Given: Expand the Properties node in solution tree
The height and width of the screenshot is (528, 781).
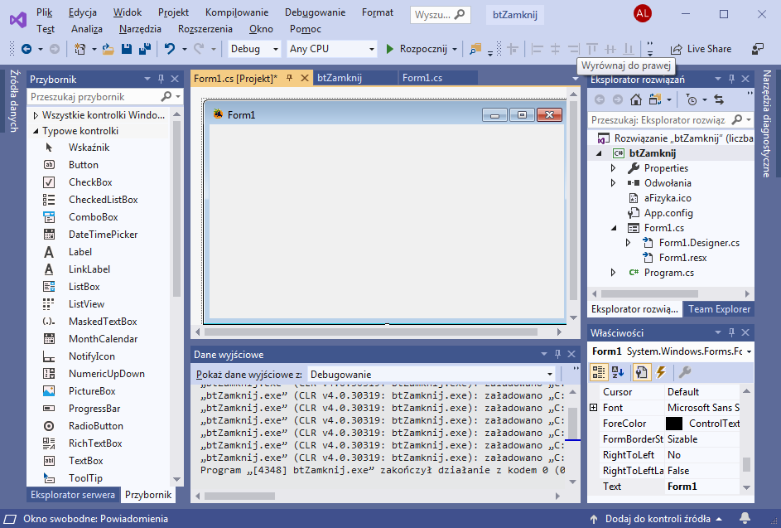Looking at the screenshot, I should tap(613, 168).
